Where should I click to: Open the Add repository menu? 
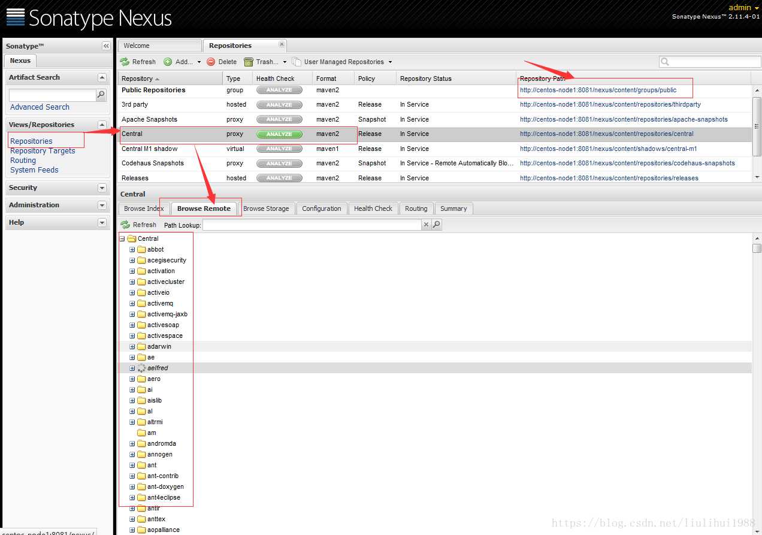coord(183,62)
